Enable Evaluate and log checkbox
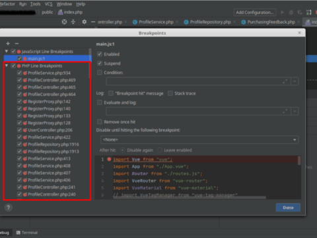Image resolution: width=317 pixels, height=238 pixels. pyautogui.click(x=100, y=102)
